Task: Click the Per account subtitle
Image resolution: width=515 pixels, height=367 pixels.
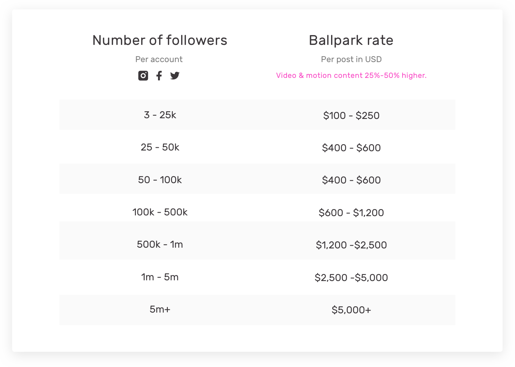Action: pos(159,59)
